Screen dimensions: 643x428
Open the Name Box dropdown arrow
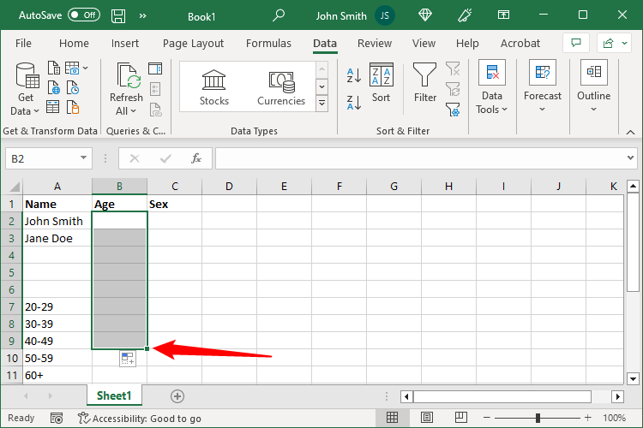[83, 158]
